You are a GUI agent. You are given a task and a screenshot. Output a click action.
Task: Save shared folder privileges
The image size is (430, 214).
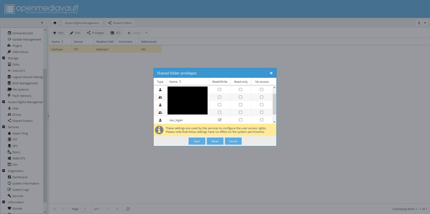point(197,141)
